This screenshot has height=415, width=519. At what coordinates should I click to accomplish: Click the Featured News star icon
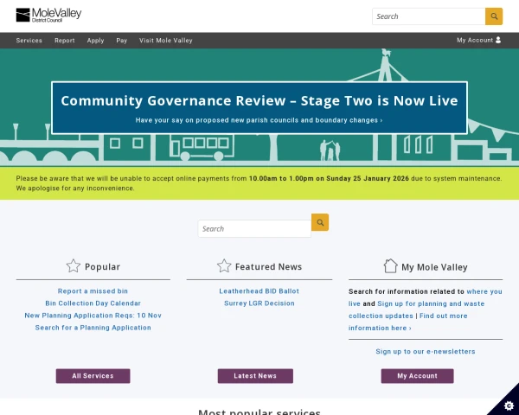(224, 266)
